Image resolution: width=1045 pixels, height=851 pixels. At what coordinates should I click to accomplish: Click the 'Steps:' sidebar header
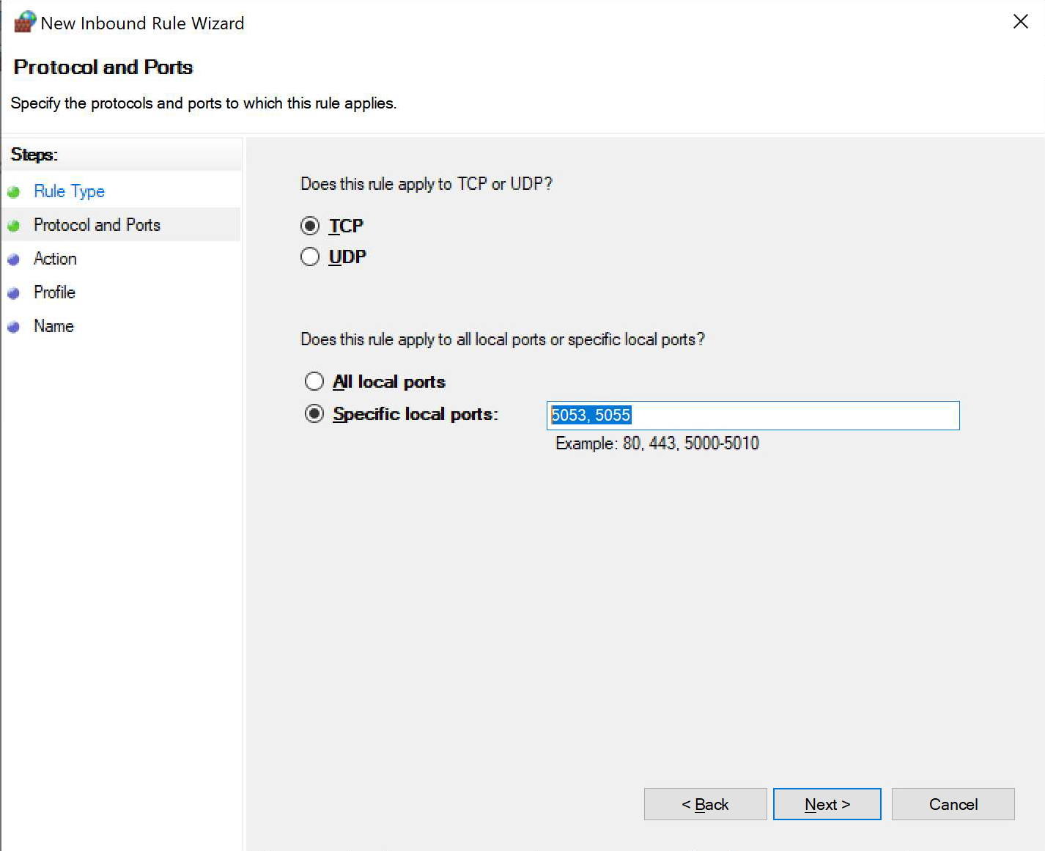[x=34, y=155]
